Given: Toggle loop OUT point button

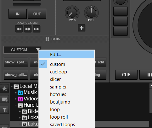Looking at the screenshot, I should (x=37, y=14).
